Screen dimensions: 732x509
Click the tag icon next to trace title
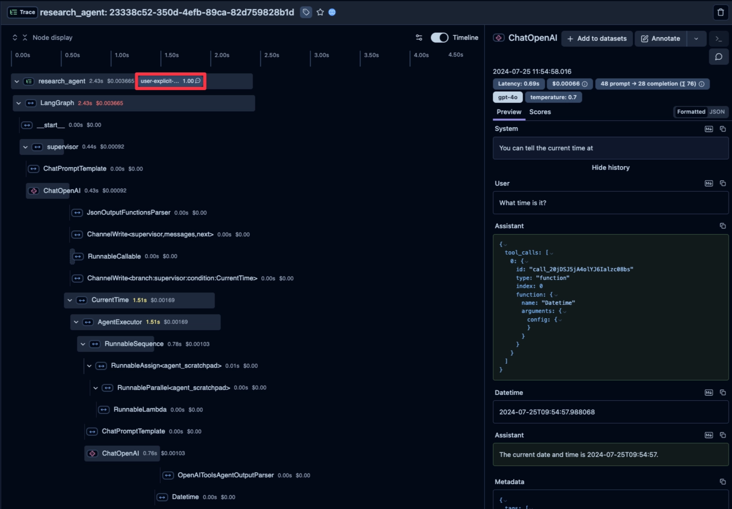(x=306, y=12)
